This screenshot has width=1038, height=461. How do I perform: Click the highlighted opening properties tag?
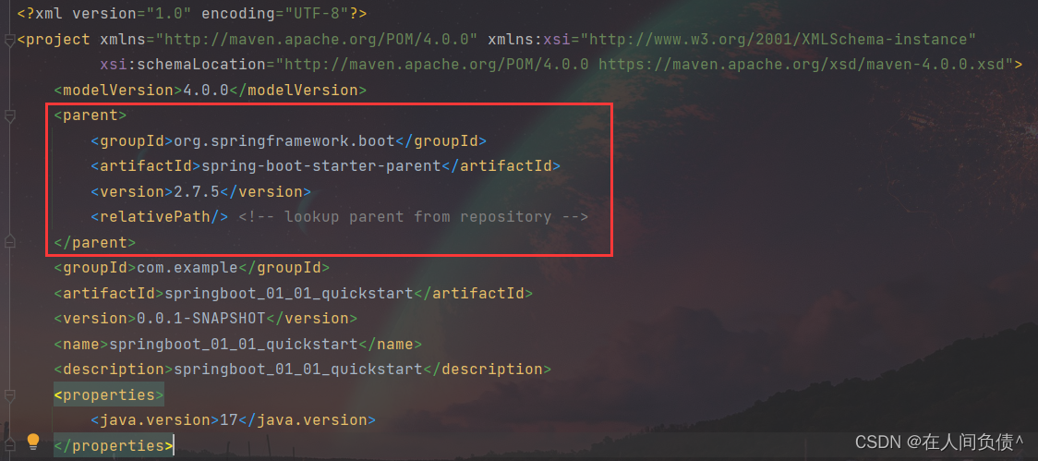109,394
